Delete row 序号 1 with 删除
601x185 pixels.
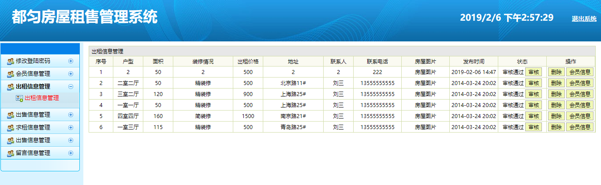(556, 72)
